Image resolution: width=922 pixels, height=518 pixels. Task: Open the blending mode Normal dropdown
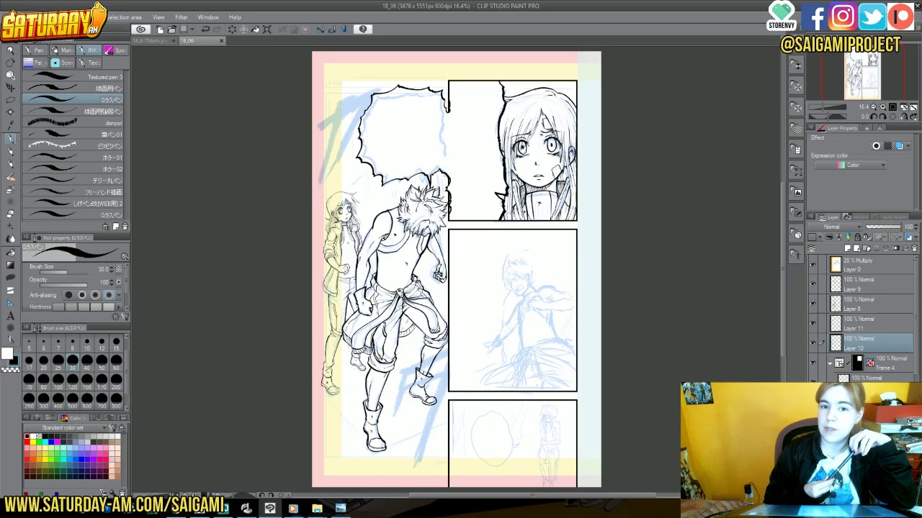click(836, 227)
